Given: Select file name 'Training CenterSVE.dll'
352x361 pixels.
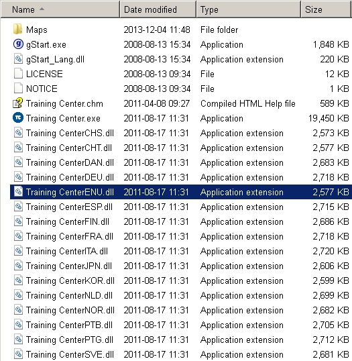Looking at the screenshot, I should coord(70,354).
